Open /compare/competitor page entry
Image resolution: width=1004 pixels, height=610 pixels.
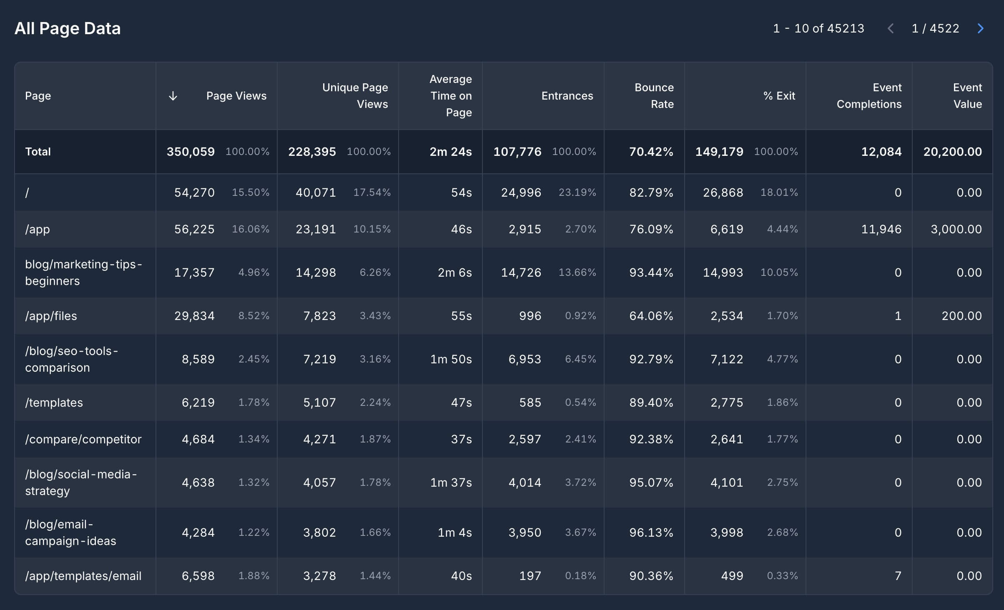click(x=83, y=439)
